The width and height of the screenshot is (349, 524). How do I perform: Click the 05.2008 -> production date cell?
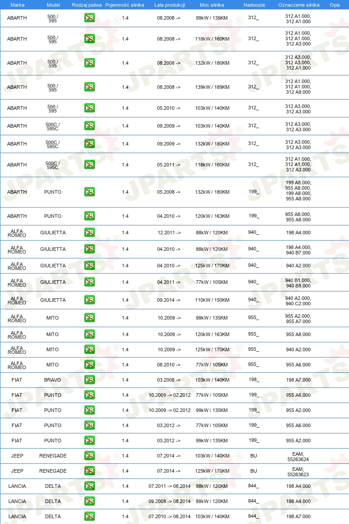(x=169, y=192)
